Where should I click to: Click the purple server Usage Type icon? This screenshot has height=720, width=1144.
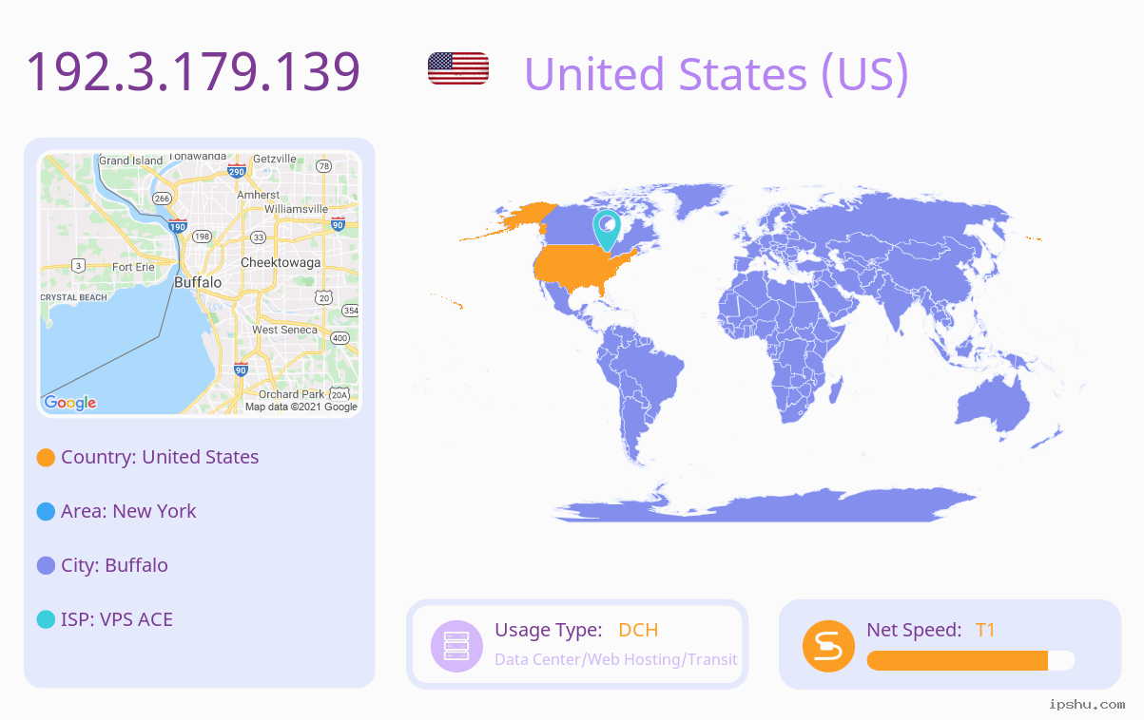457,646
